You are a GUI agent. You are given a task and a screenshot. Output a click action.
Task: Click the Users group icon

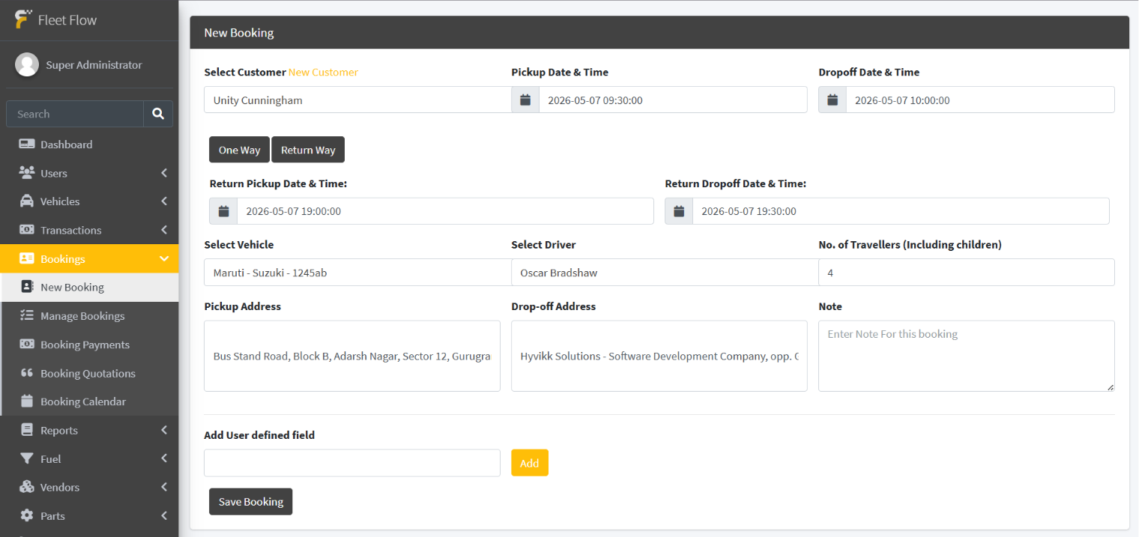coord(27,172)
